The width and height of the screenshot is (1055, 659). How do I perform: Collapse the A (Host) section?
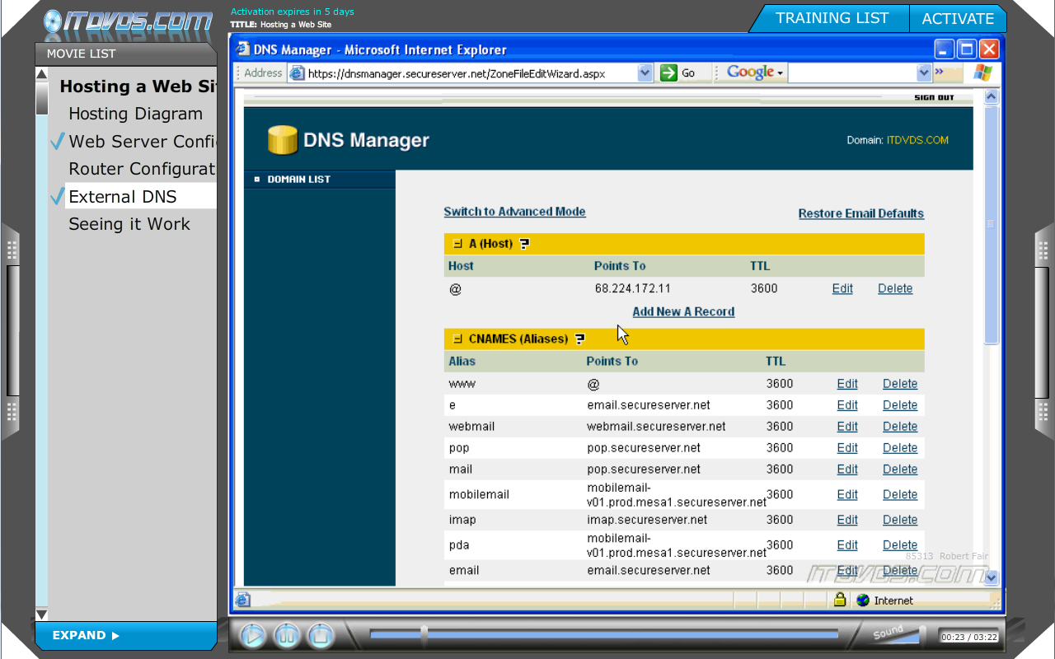click(x=457, y=244)
